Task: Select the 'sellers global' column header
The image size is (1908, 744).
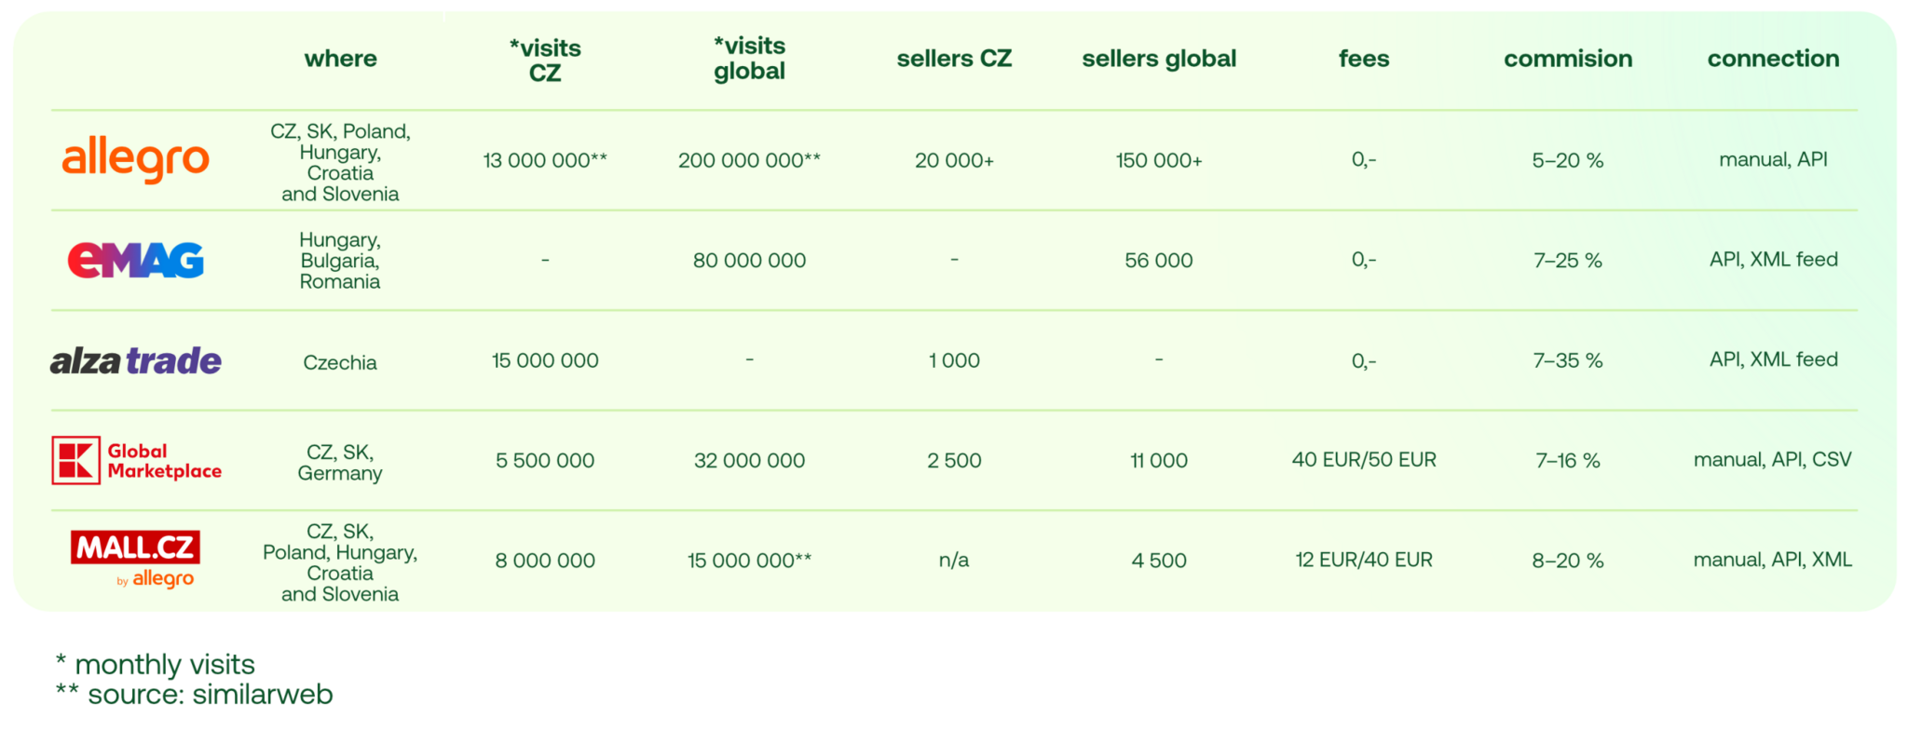Action: click(x=1159, y=59)
